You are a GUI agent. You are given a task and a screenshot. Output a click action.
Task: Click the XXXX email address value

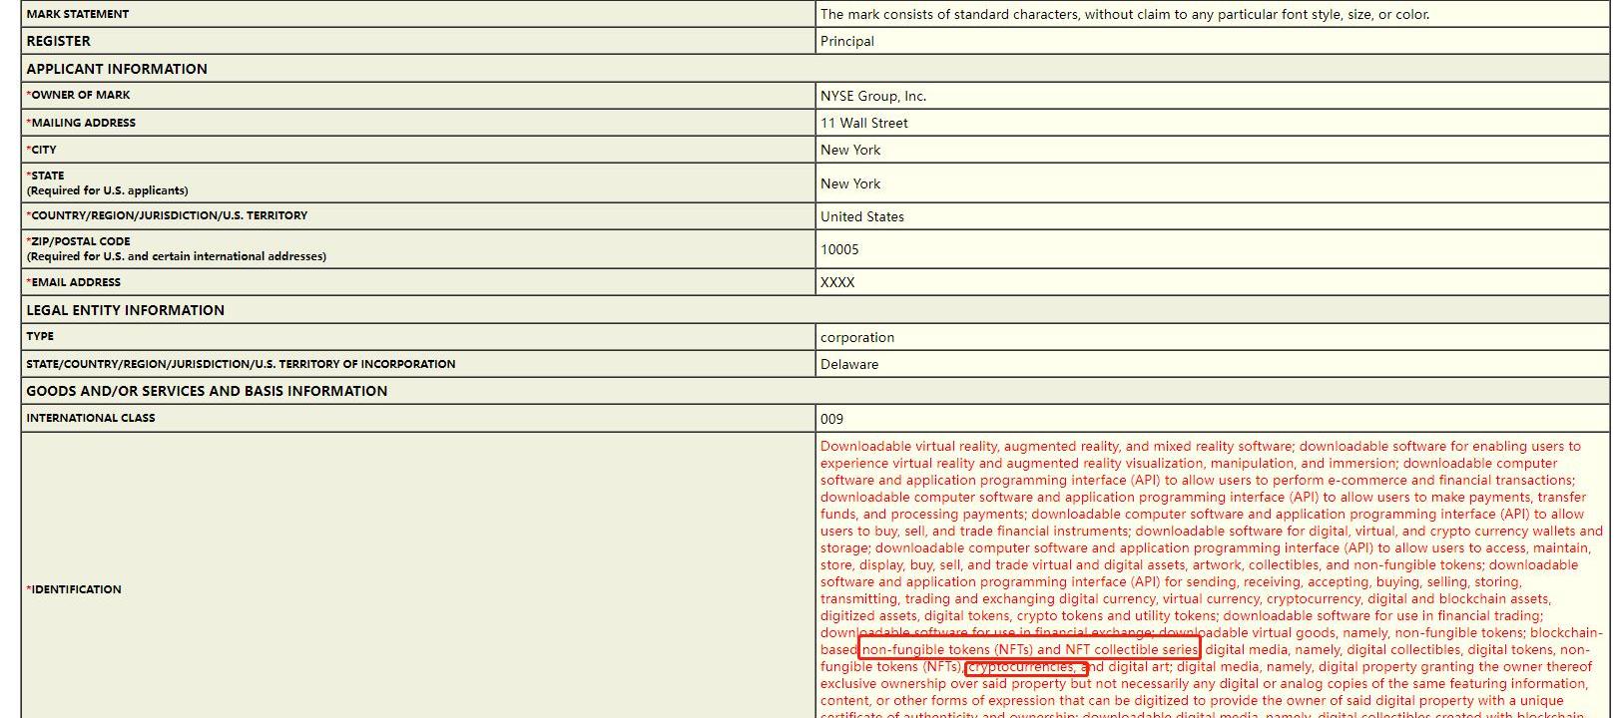[837, 282]
